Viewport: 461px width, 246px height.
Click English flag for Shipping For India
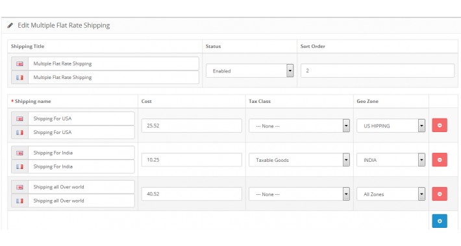tap(19, 153)
